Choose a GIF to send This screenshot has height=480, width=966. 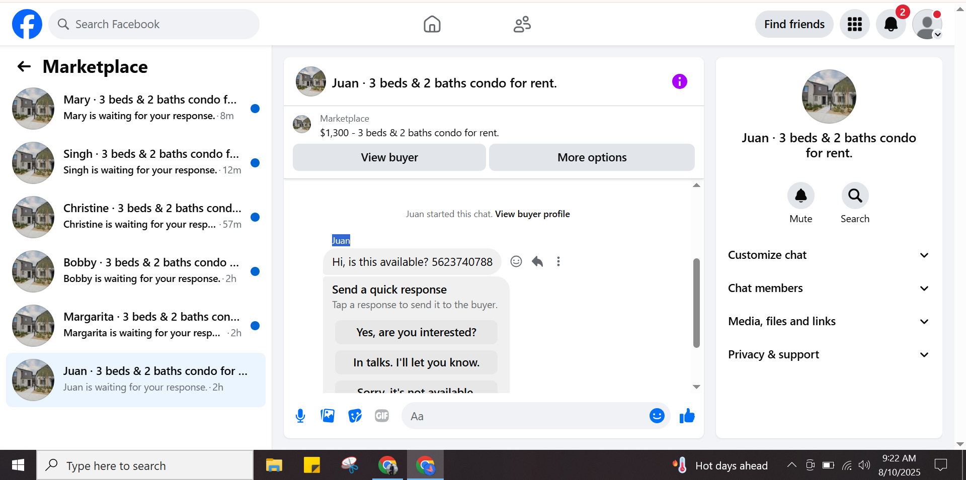(382, 416)
